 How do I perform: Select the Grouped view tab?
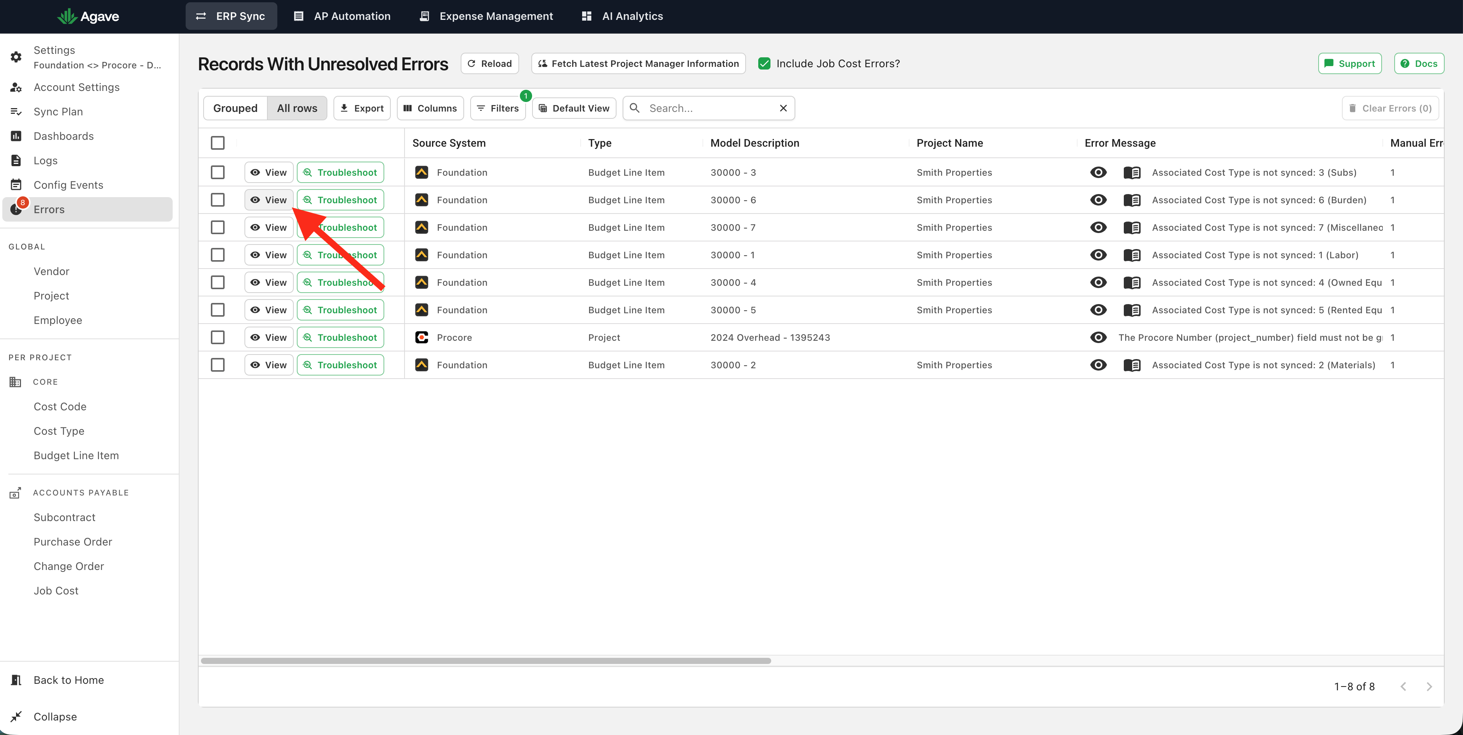[x=235, y=108]
